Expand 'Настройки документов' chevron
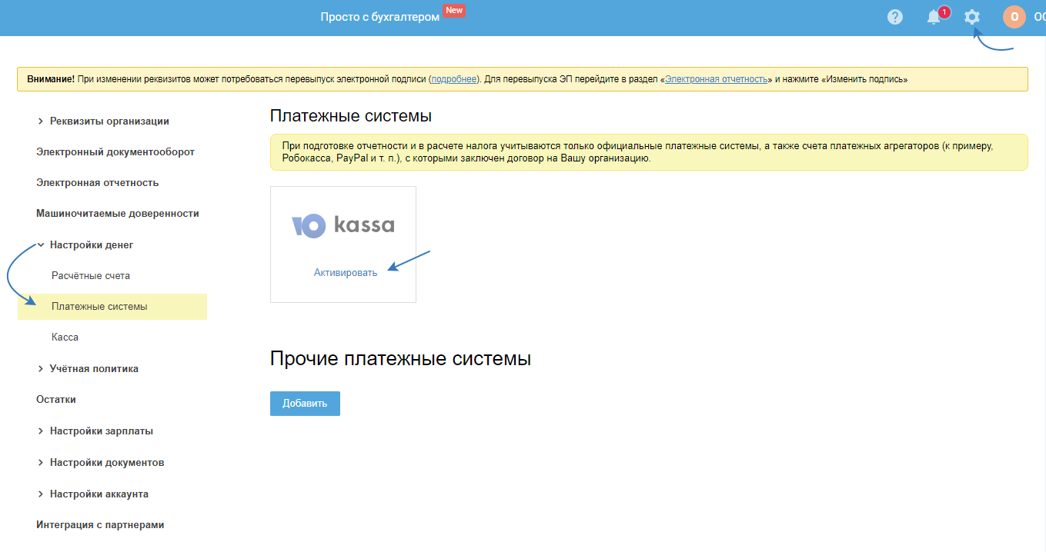Screen dimensions: 1046x552 point(40,462)
